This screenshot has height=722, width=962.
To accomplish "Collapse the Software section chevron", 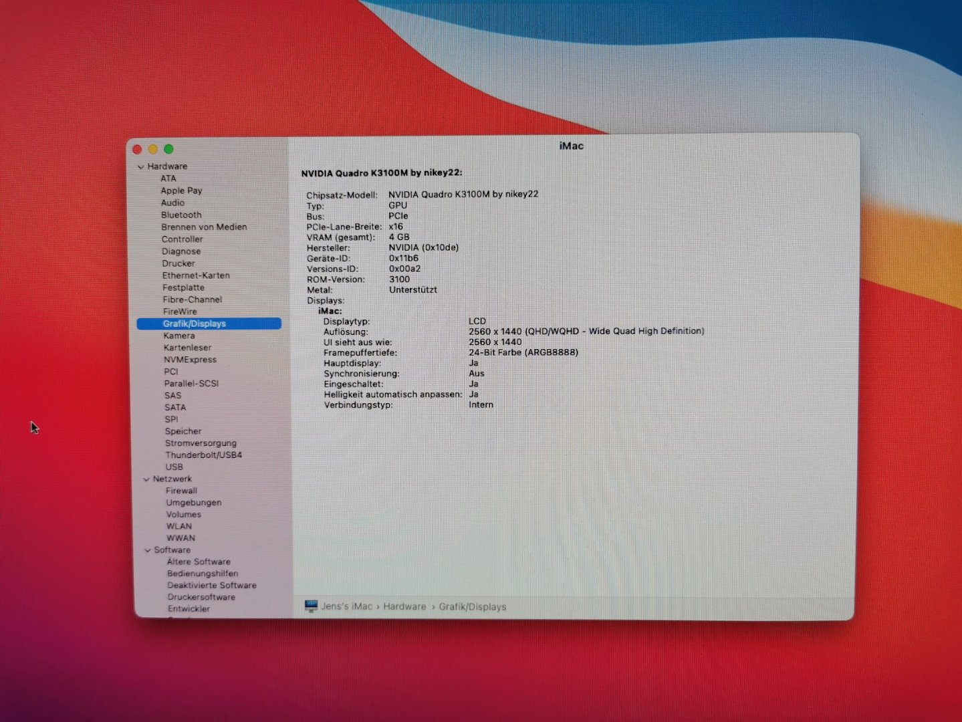I will coord(148,550).
